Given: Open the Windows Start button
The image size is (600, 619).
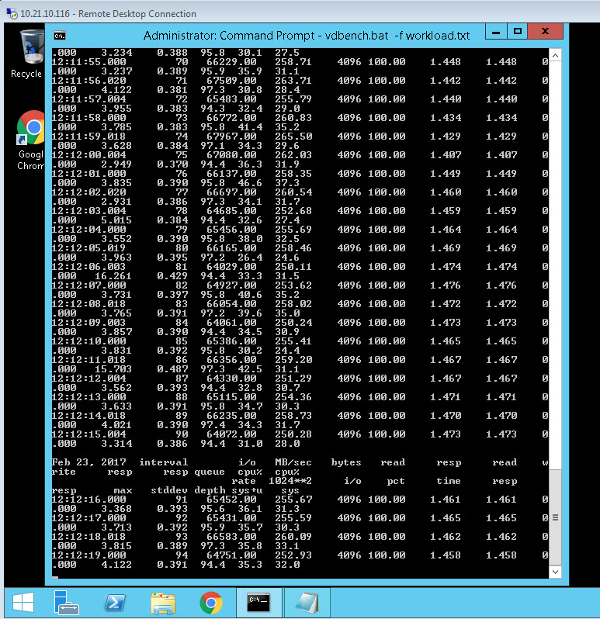Looking at the screenshot, I should 23,603.
